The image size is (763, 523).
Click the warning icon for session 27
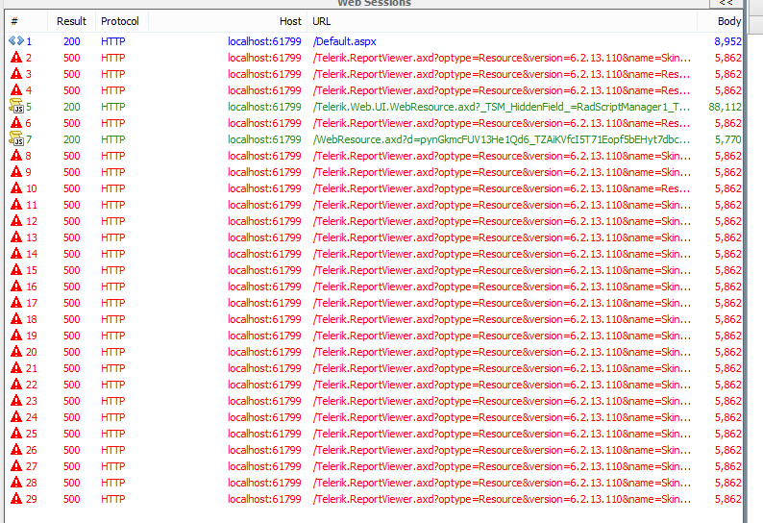(16, 466)
